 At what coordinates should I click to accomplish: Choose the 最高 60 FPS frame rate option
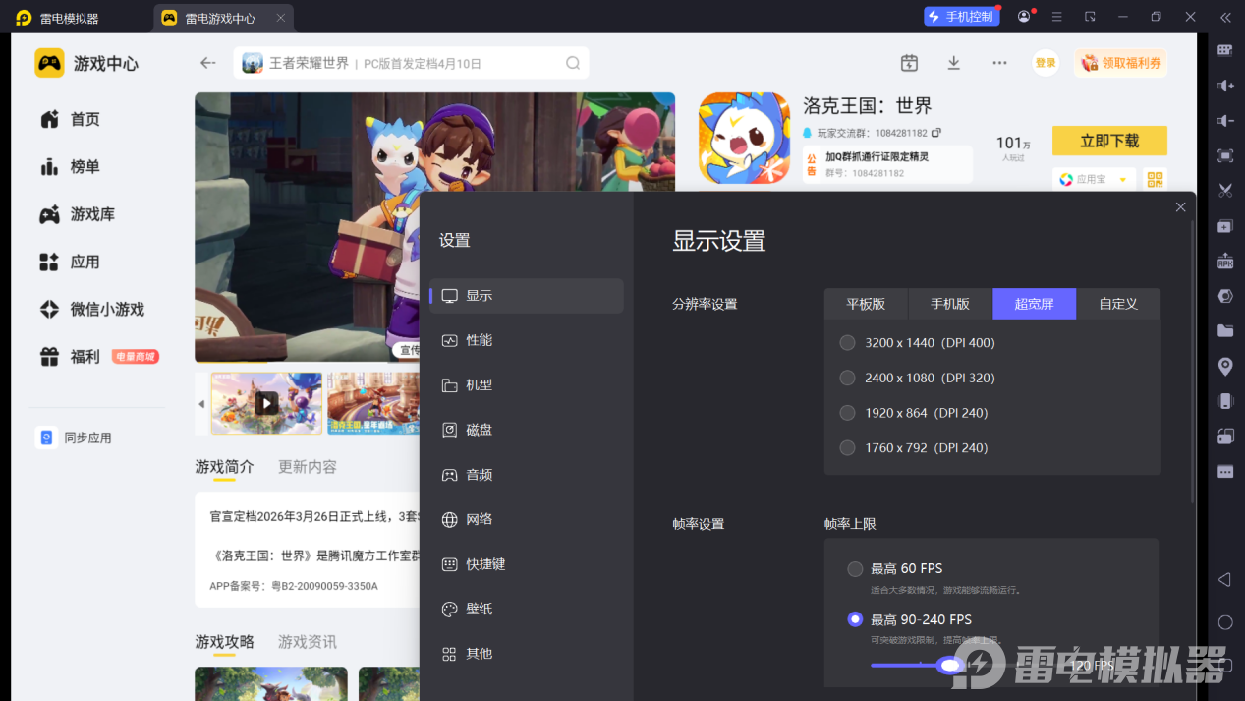click(x=855, y=568)
